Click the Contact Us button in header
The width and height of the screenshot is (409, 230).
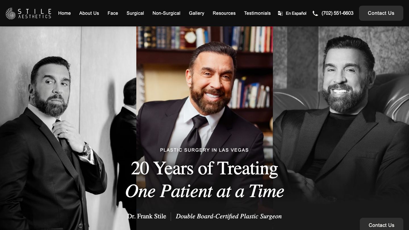pyautogui.click(x=381, y=13)
